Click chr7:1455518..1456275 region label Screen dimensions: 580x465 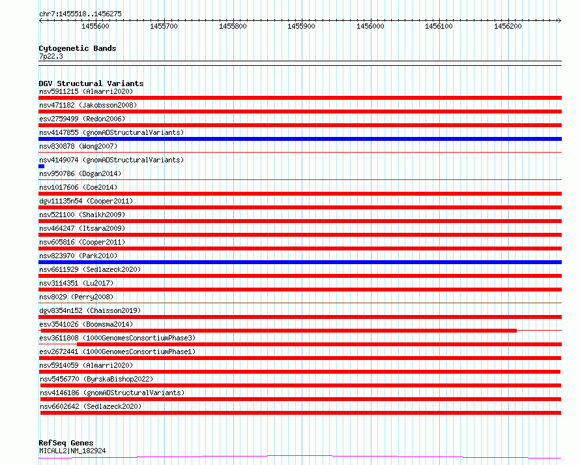click(x=80, y=14)
